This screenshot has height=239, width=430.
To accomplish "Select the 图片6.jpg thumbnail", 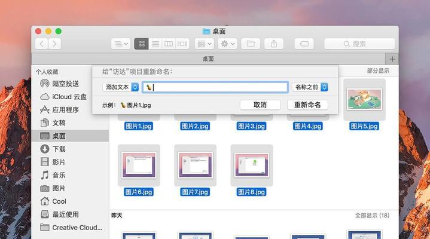I will pos(139,166).
